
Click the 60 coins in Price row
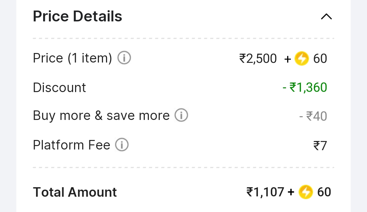point(320,59)
